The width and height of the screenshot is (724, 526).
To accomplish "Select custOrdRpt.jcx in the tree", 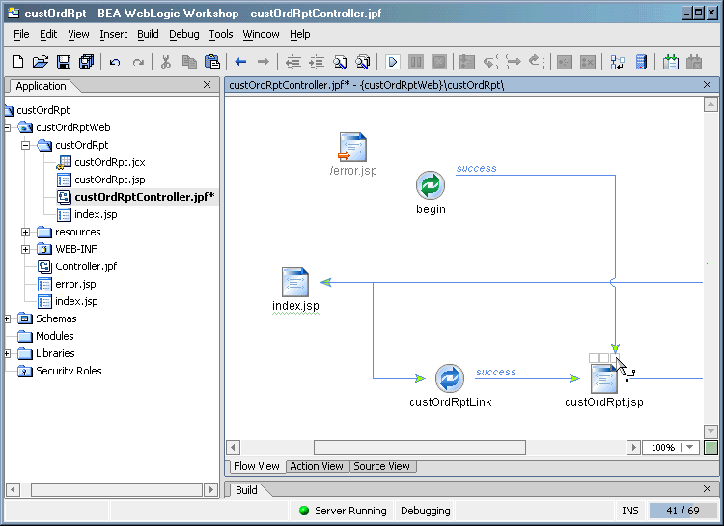I will click(x=109, y=162).
